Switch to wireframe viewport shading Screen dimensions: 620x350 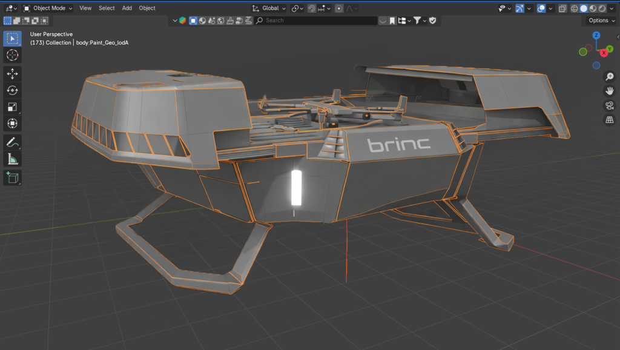(x=574, y=8)
